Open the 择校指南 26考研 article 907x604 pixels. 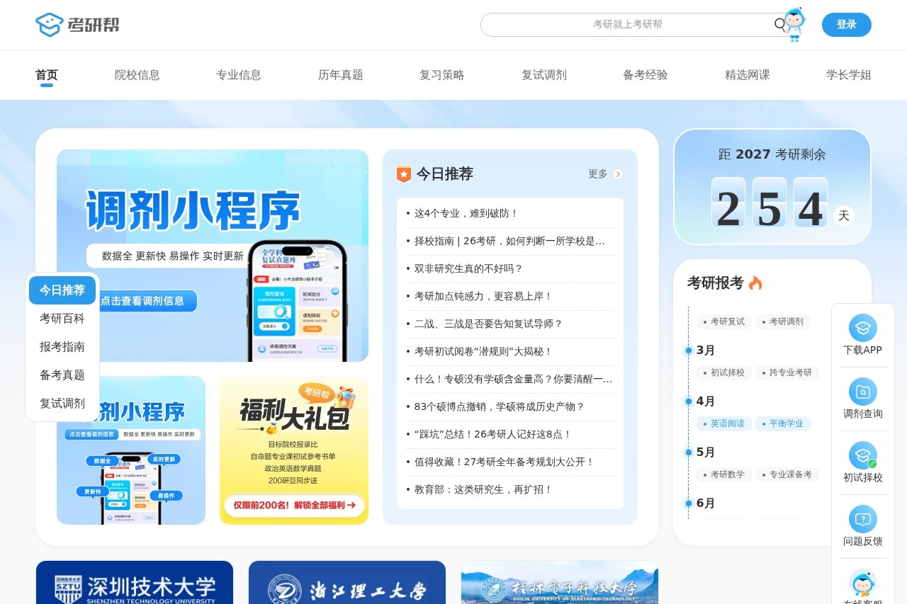pos(509,241)
